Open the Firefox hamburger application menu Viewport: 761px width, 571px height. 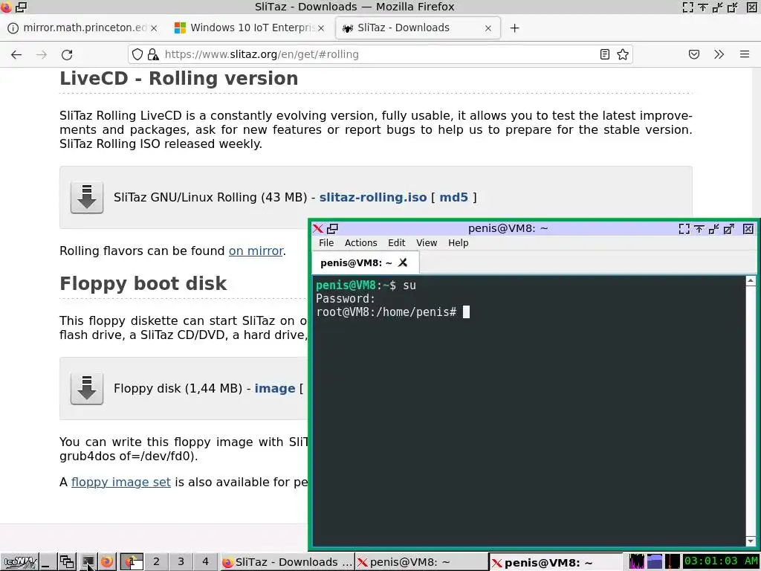(x=745, y=54)
